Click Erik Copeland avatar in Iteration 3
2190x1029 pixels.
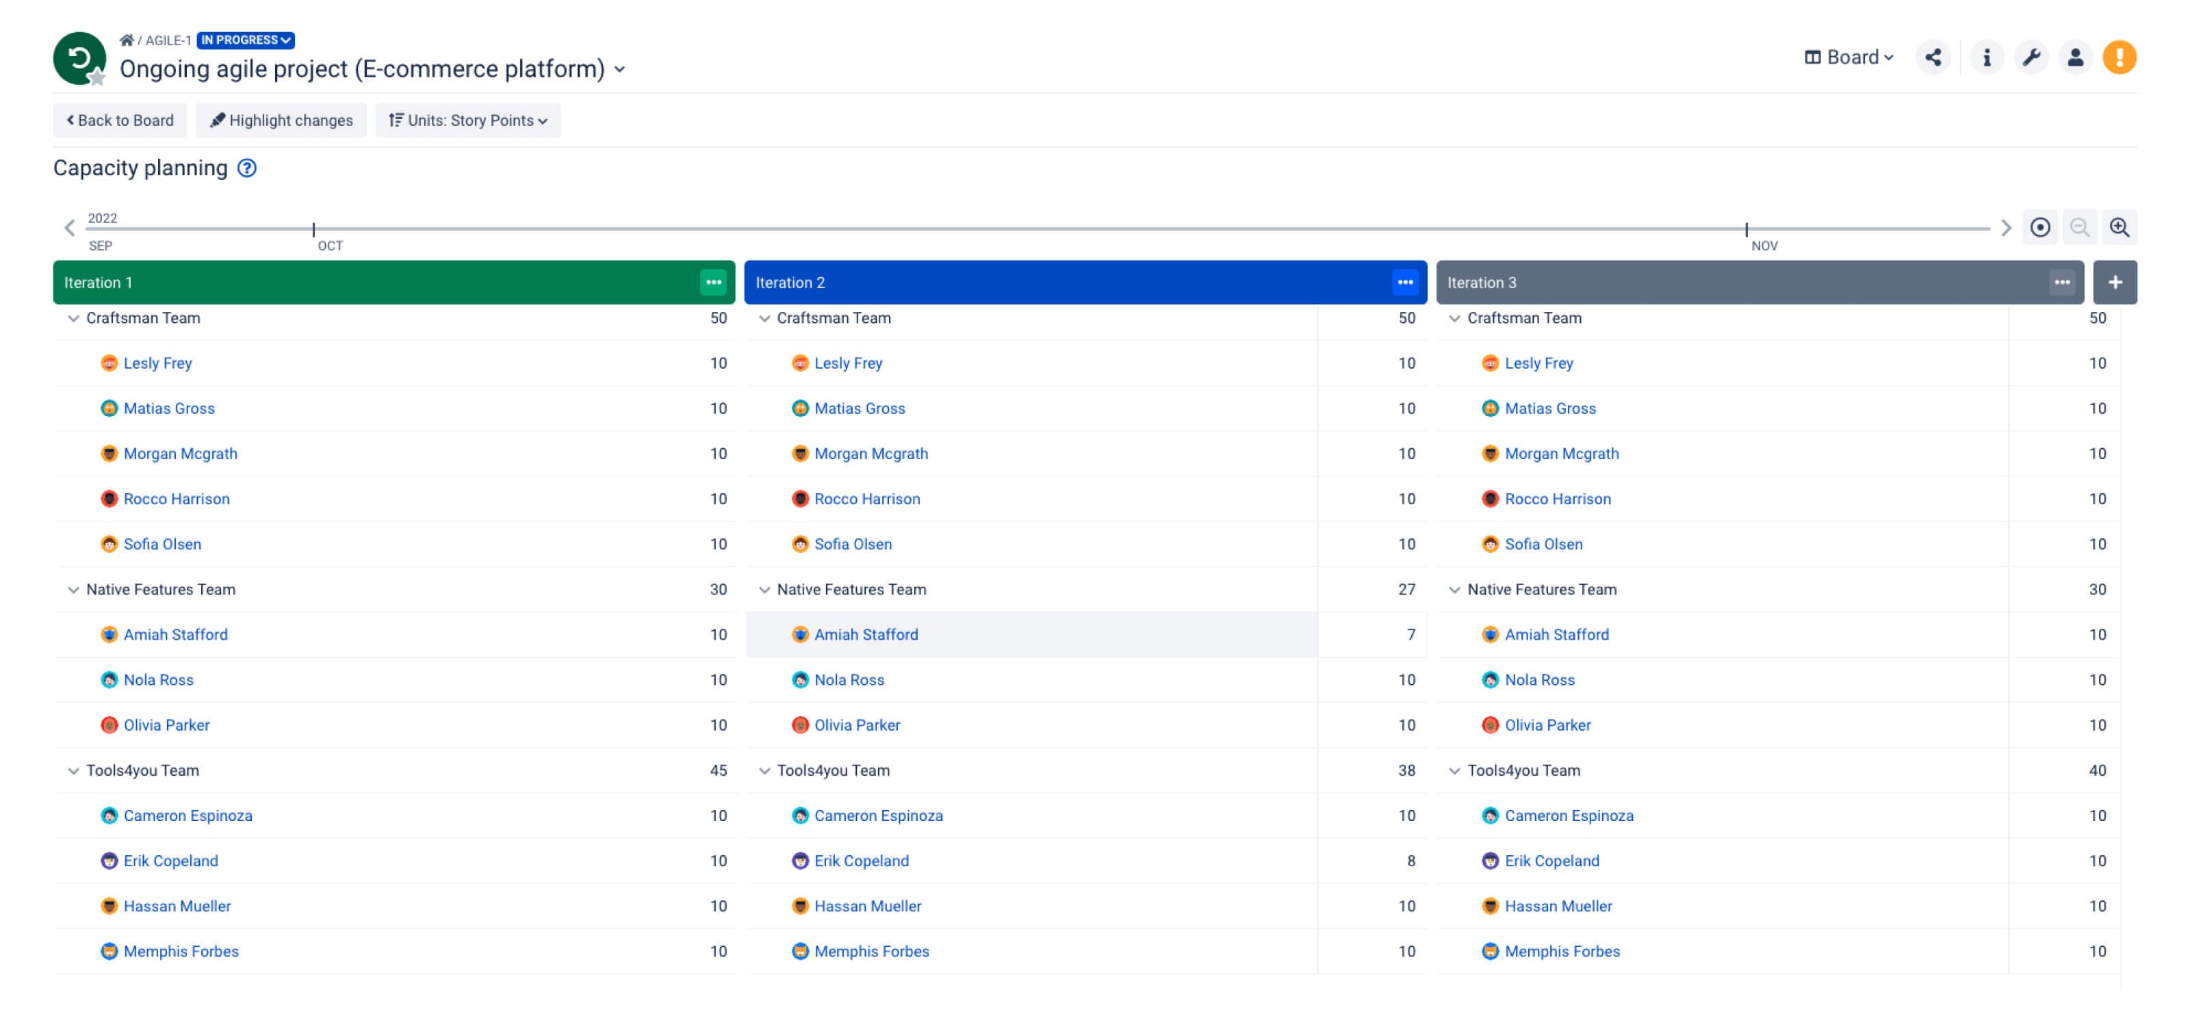1491,861
